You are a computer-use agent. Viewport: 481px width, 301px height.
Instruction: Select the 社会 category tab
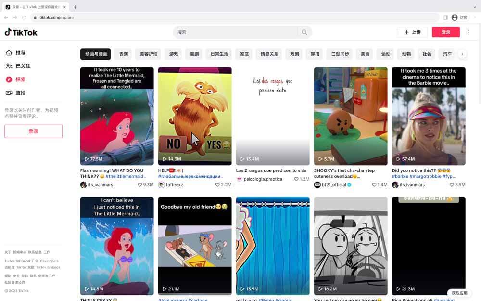click(x=427, y=54)
